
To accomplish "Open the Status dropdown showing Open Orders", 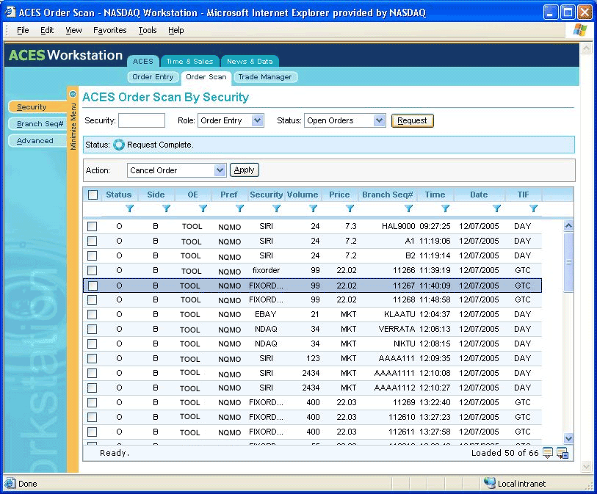I will (x=345, y=120).
